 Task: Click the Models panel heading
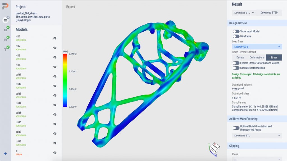tap(22, 29)
